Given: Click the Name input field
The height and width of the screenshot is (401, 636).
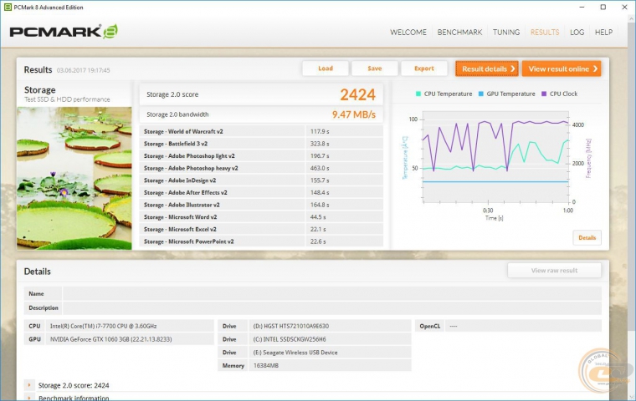Looking at the screenshot, I should pyautogui.click(x=331, y=294).
